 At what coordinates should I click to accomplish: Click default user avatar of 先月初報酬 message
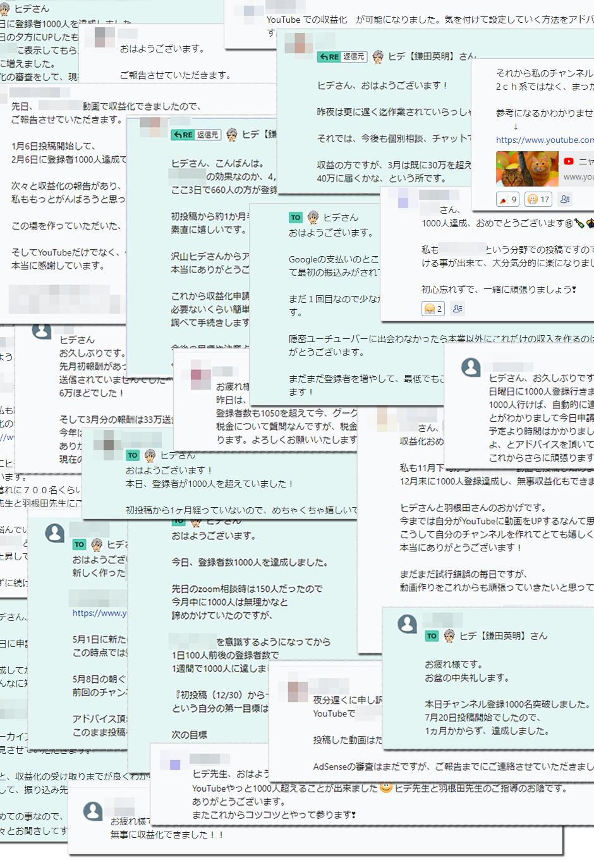(42, 330)
